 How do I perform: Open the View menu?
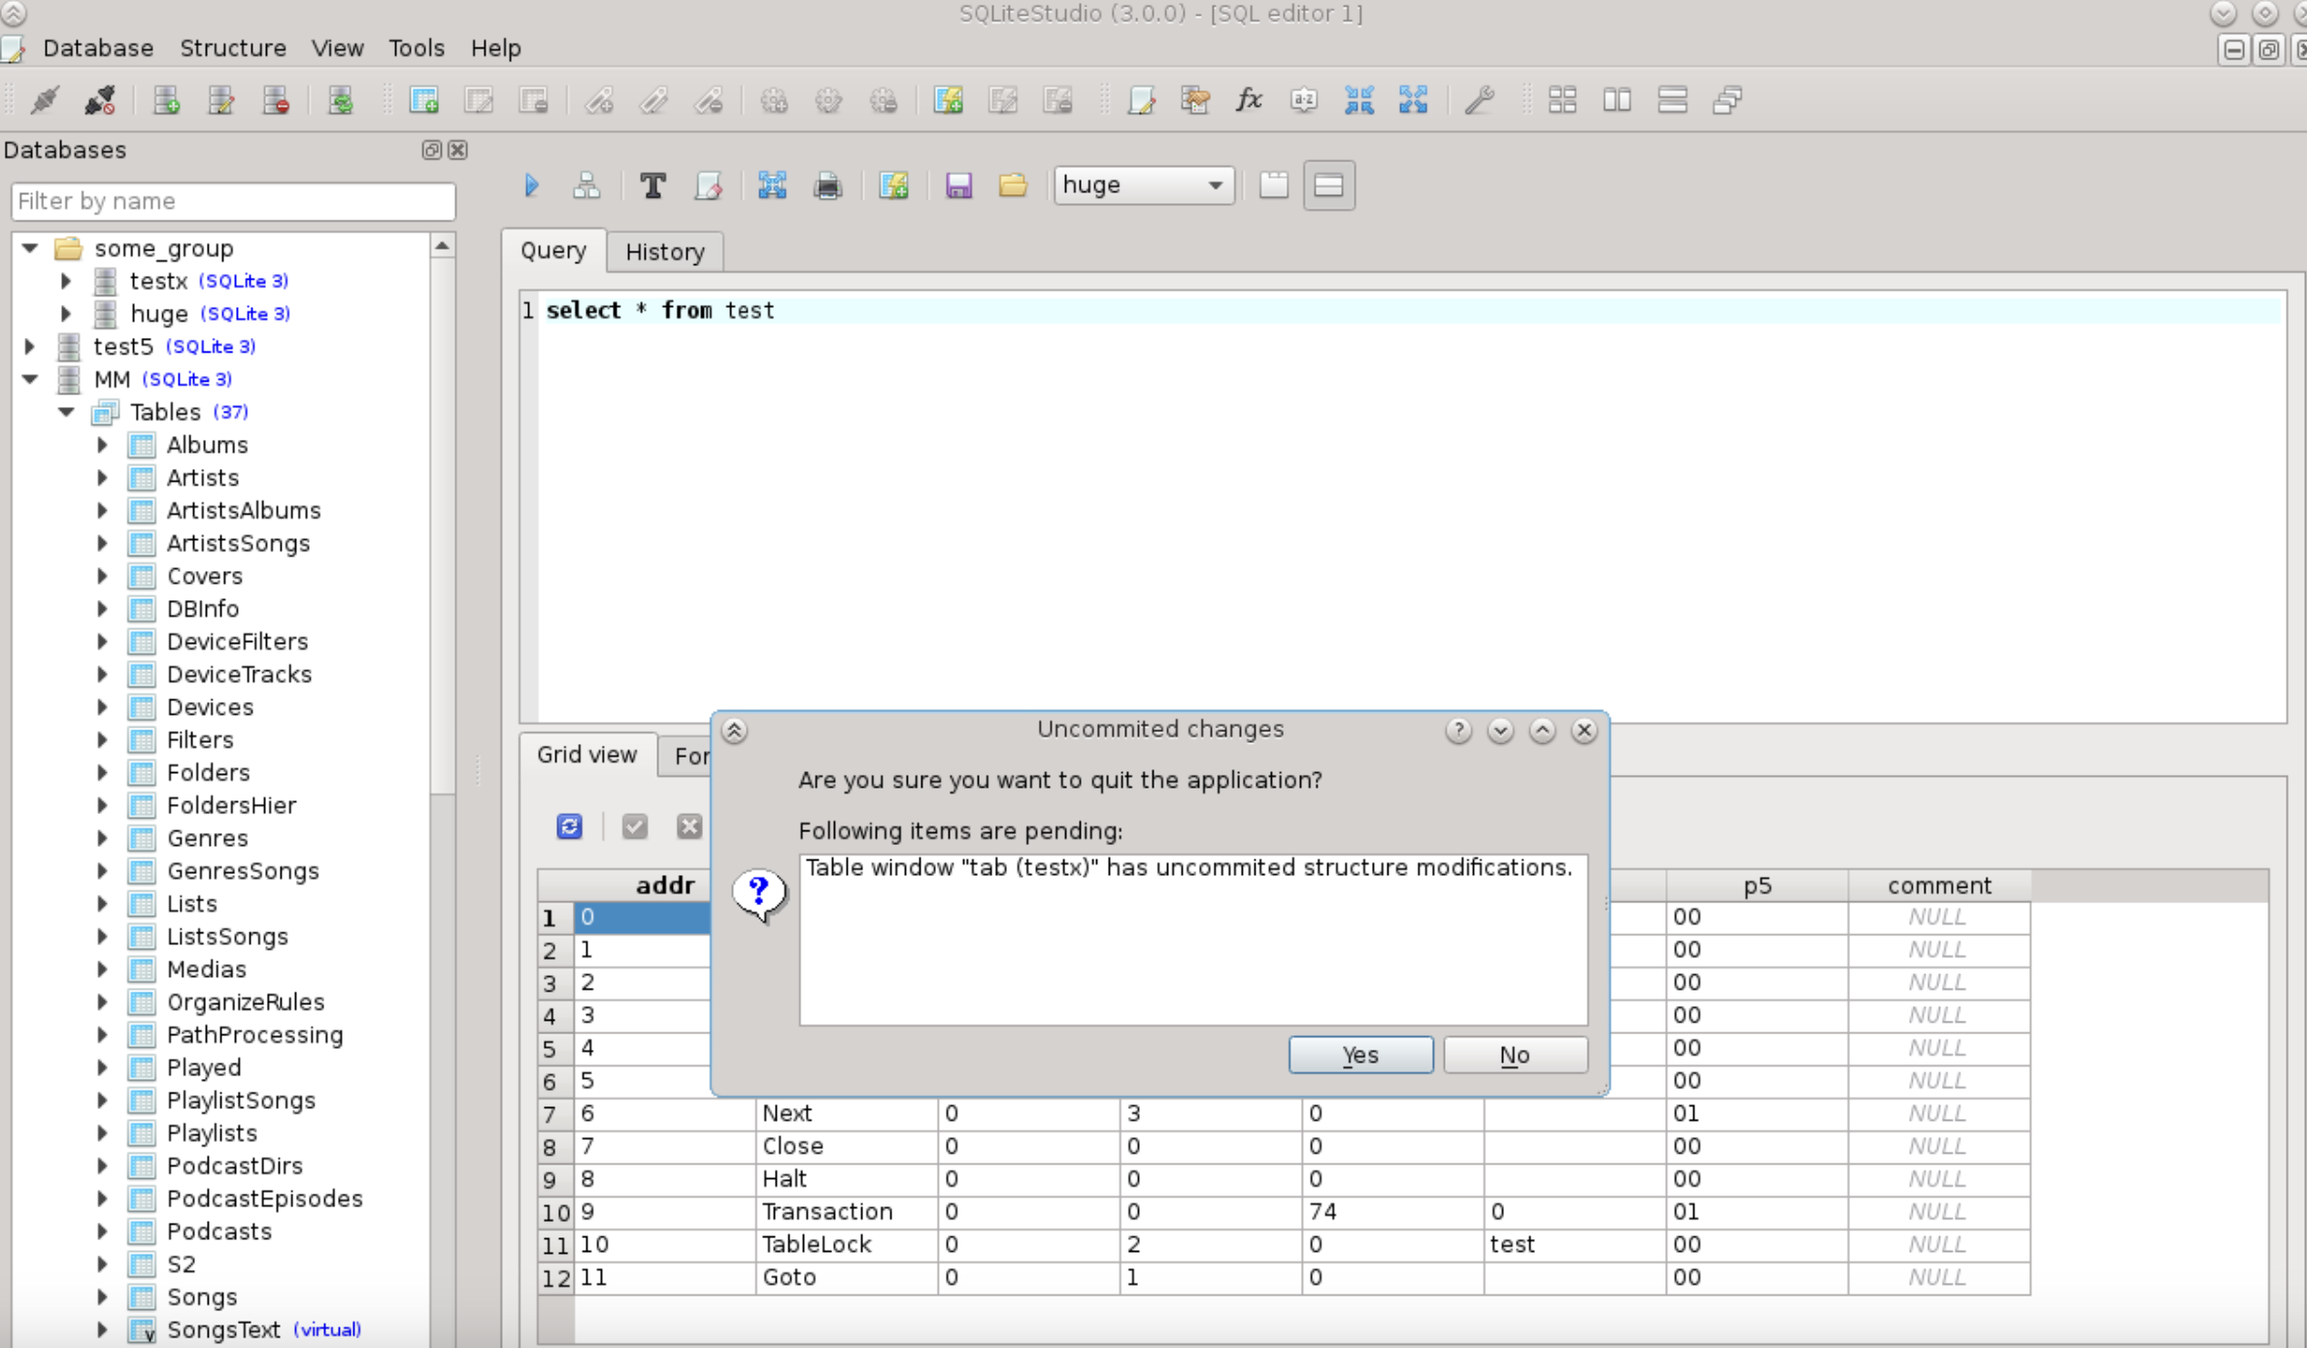click(337, 48)
